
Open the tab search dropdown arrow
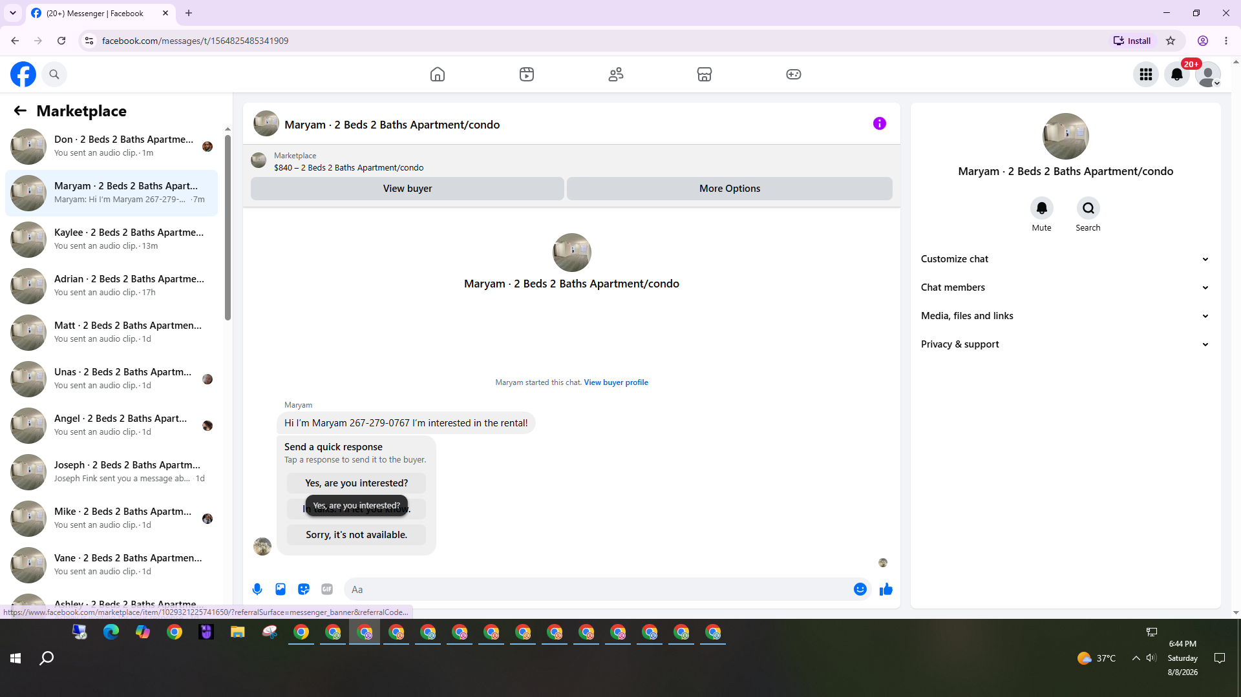(13, 13)
